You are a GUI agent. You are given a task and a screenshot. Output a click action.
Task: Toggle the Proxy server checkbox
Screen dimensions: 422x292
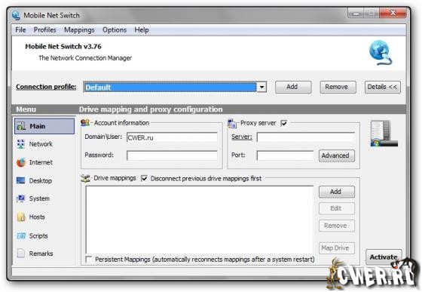pos(283,123)
